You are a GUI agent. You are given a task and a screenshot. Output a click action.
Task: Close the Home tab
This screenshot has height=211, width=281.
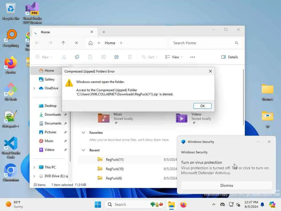tap(92, 32)
